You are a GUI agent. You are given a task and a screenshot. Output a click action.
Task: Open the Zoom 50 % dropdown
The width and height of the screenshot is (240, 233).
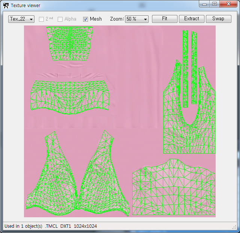point(137,19)
